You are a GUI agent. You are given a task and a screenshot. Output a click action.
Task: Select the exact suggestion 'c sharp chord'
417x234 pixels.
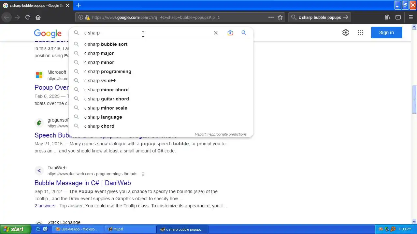161,126
